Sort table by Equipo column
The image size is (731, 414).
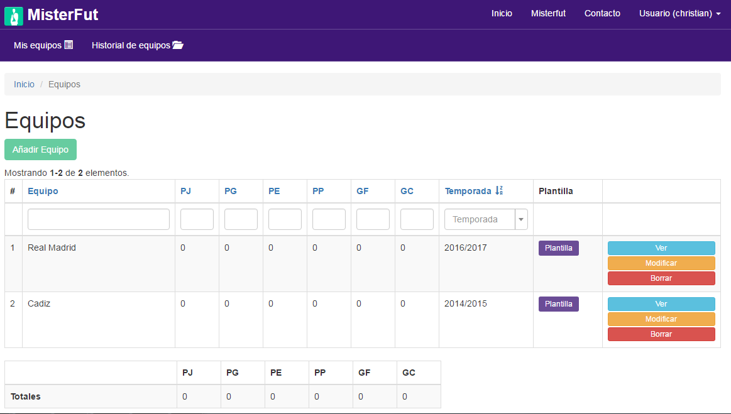point(43,191)
